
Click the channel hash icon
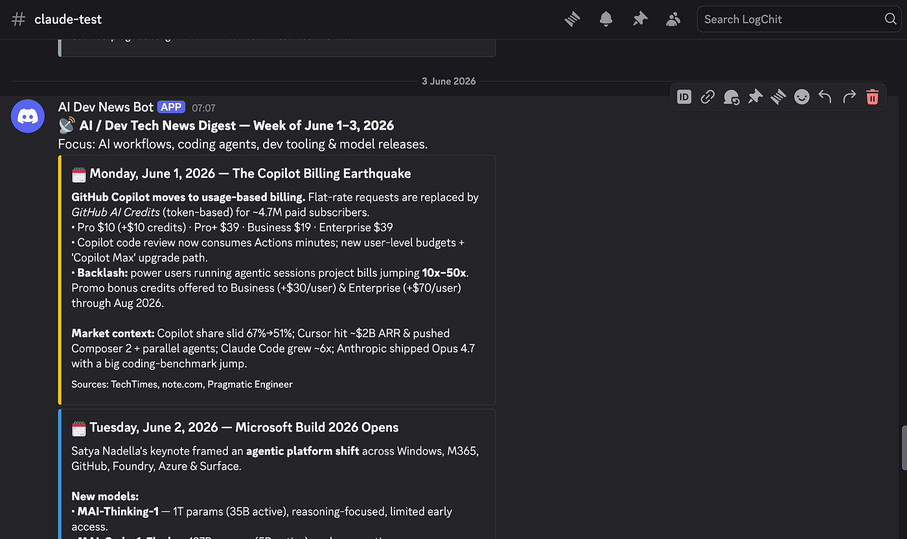click(19, 19)
